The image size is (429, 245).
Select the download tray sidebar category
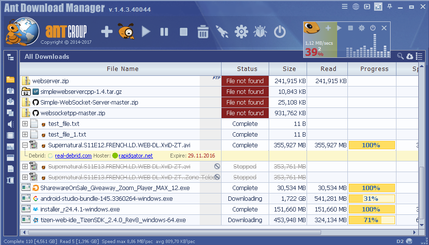click(10, 102)
